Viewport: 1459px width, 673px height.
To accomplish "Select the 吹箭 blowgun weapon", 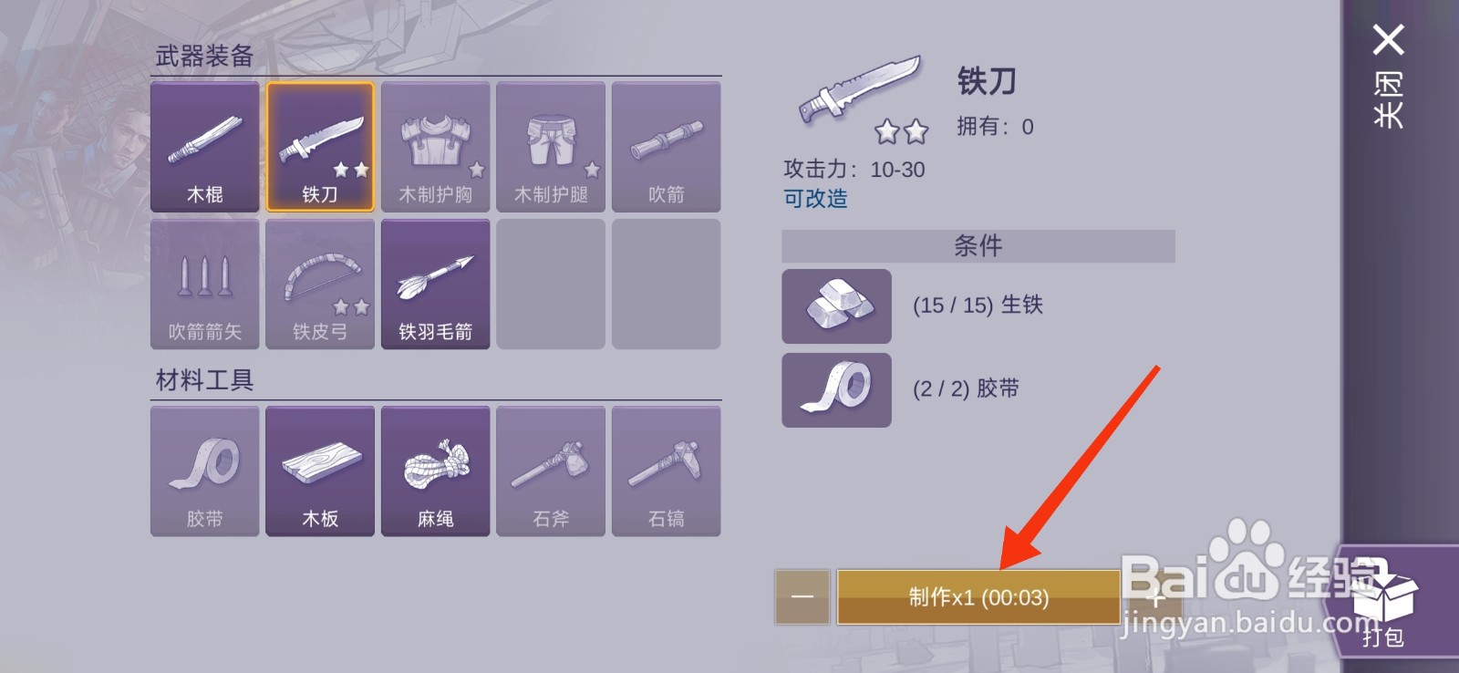I will [666, 147].
